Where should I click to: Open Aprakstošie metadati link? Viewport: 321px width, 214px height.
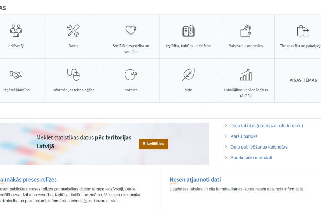click(251, 158)
